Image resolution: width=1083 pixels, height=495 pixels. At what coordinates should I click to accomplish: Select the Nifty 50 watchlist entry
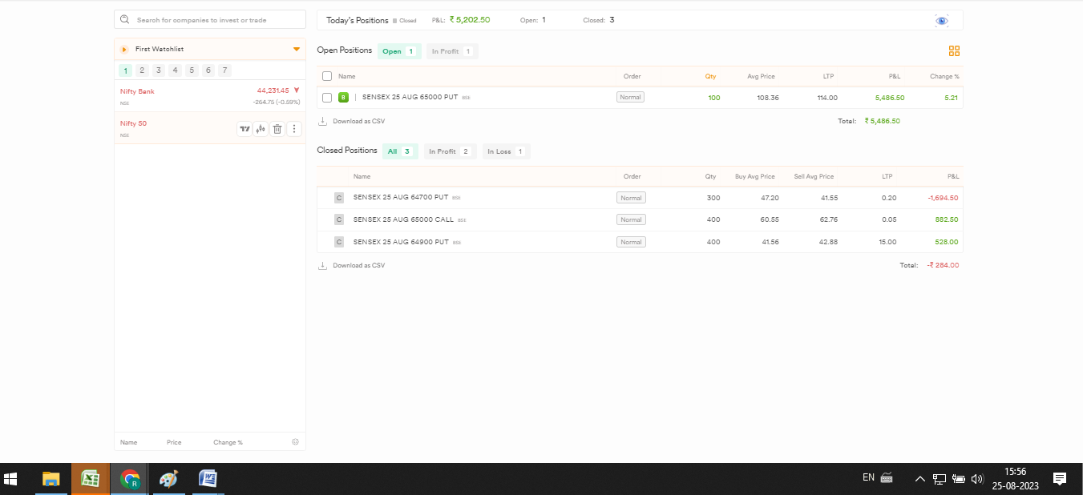click(x=210, y=128)
